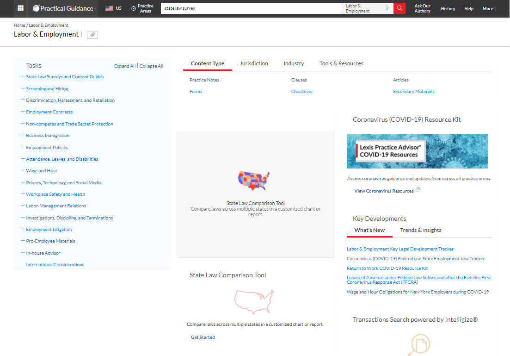
Task: Open Leaves of Absence under Federal Law link
Action: 418,280
